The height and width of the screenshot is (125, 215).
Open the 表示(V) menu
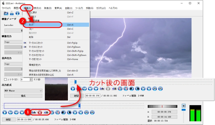(x=37, y=8)
